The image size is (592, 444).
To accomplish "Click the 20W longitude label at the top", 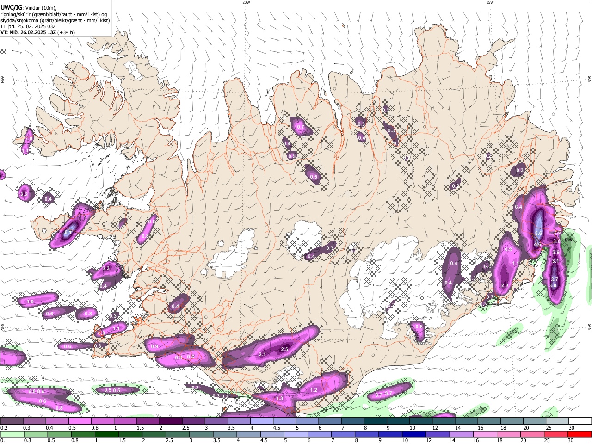I will pyautogui.click(x=246, y=2).
